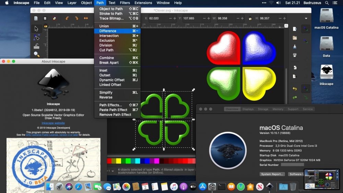Click the canvas vertical scrollbar
The image size is (343, 193).
(x=286, y=86)
